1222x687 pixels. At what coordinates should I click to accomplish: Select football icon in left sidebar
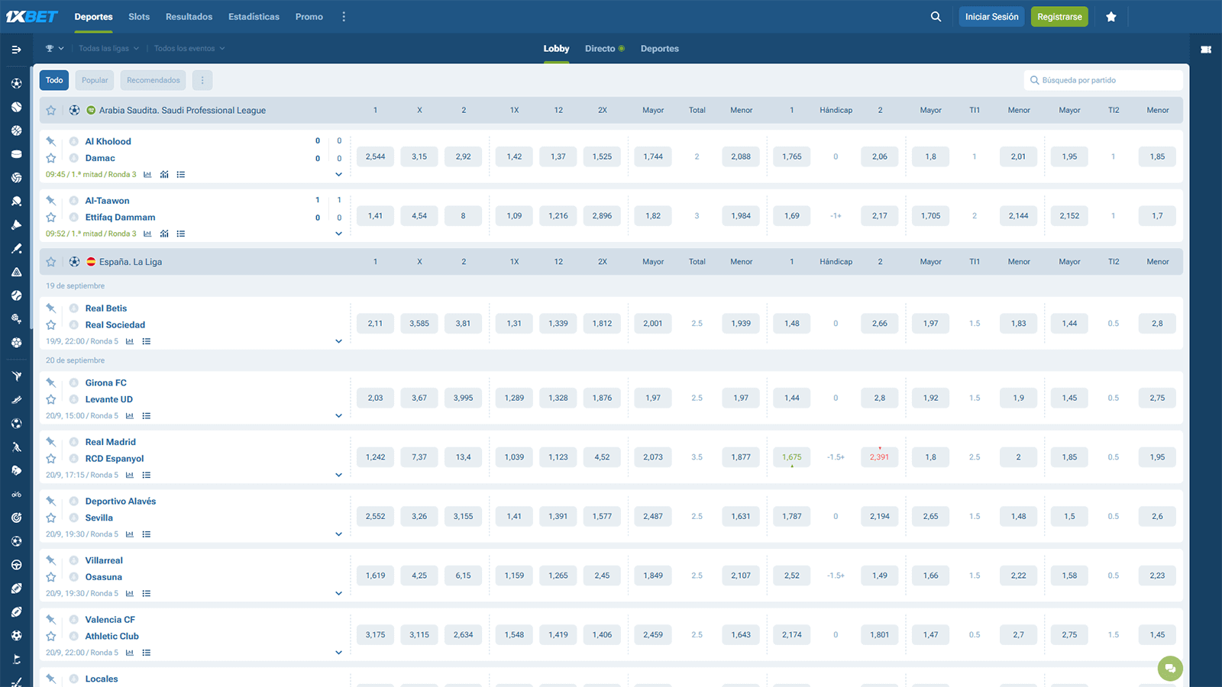(16, 83)
